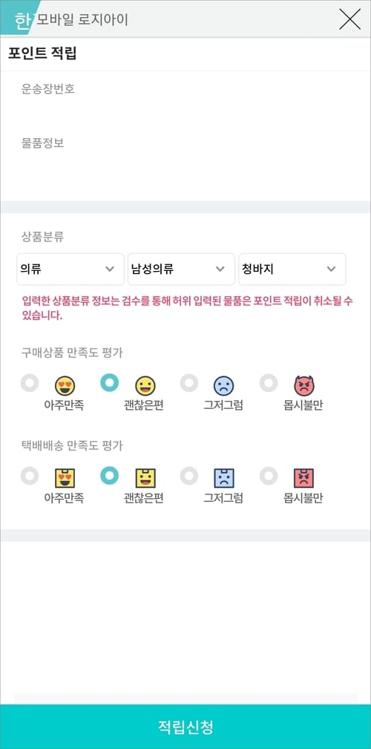Viewport: 371px width, 749px height.
Task: Click the blue sad box delivery icon
Action: [223, 478]
